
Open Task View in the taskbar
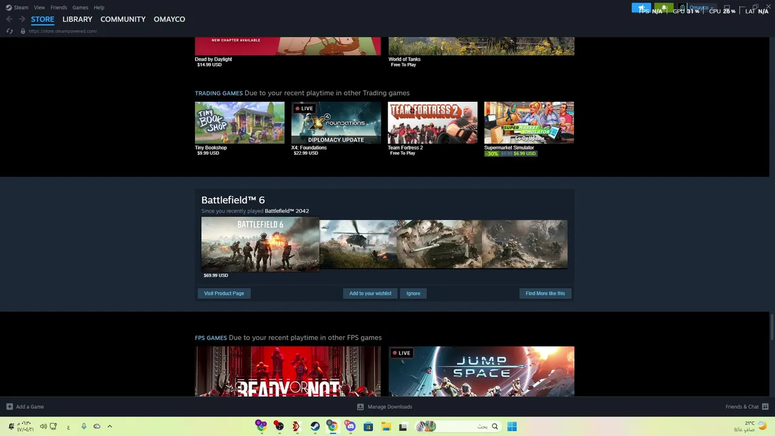(403, 426)
